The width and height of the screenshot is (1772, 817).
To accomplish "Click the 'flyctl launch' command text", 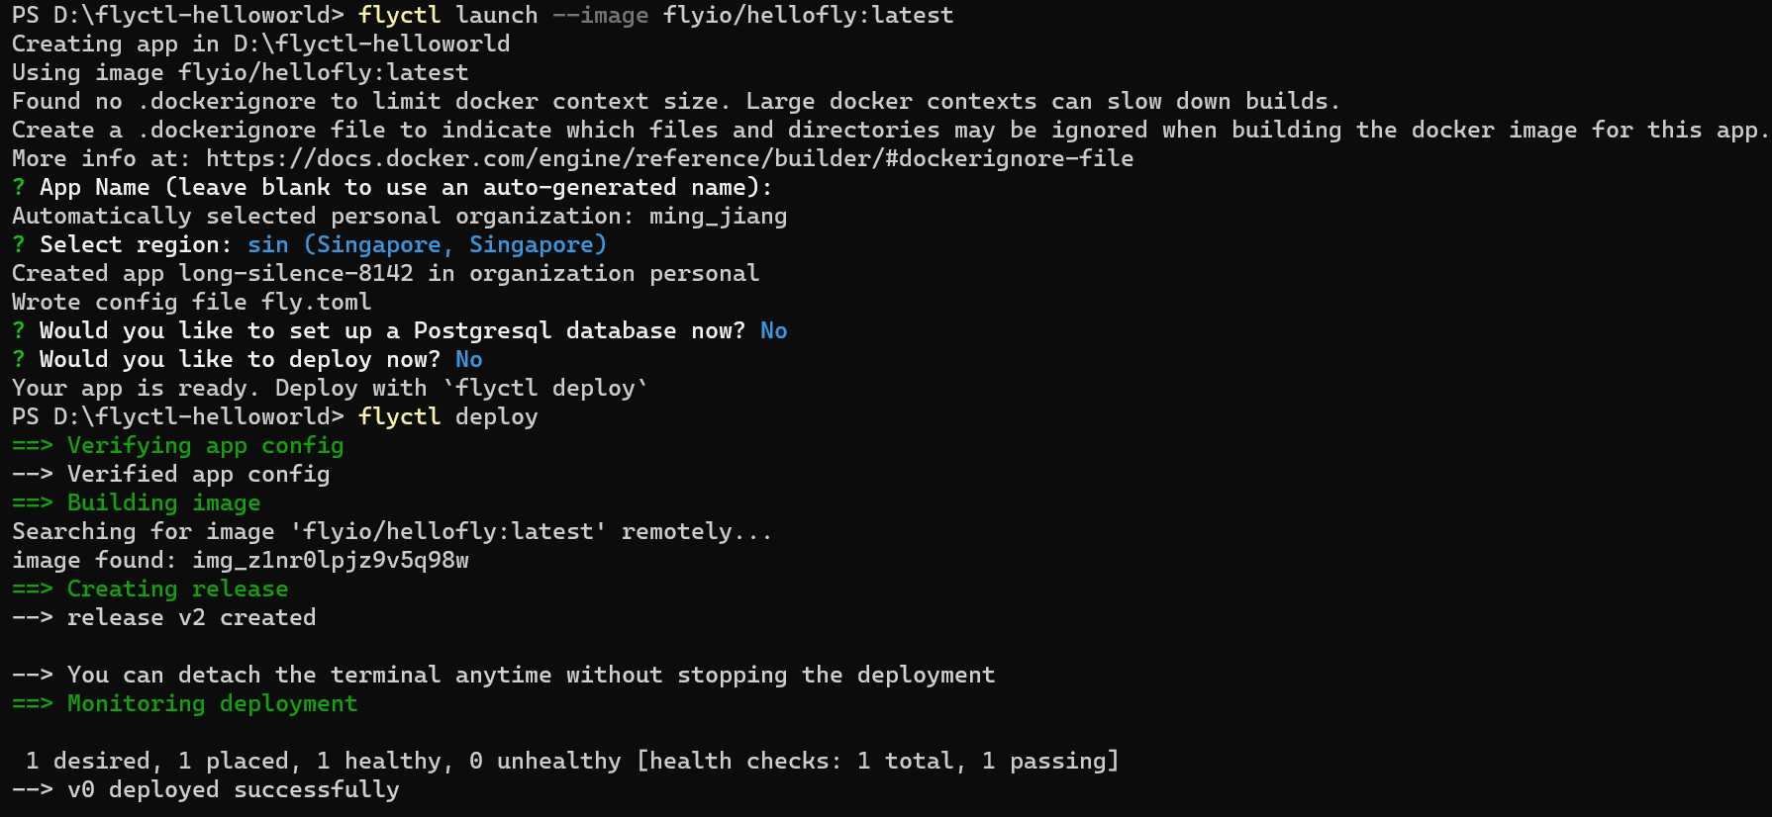I will pos(447,16).
